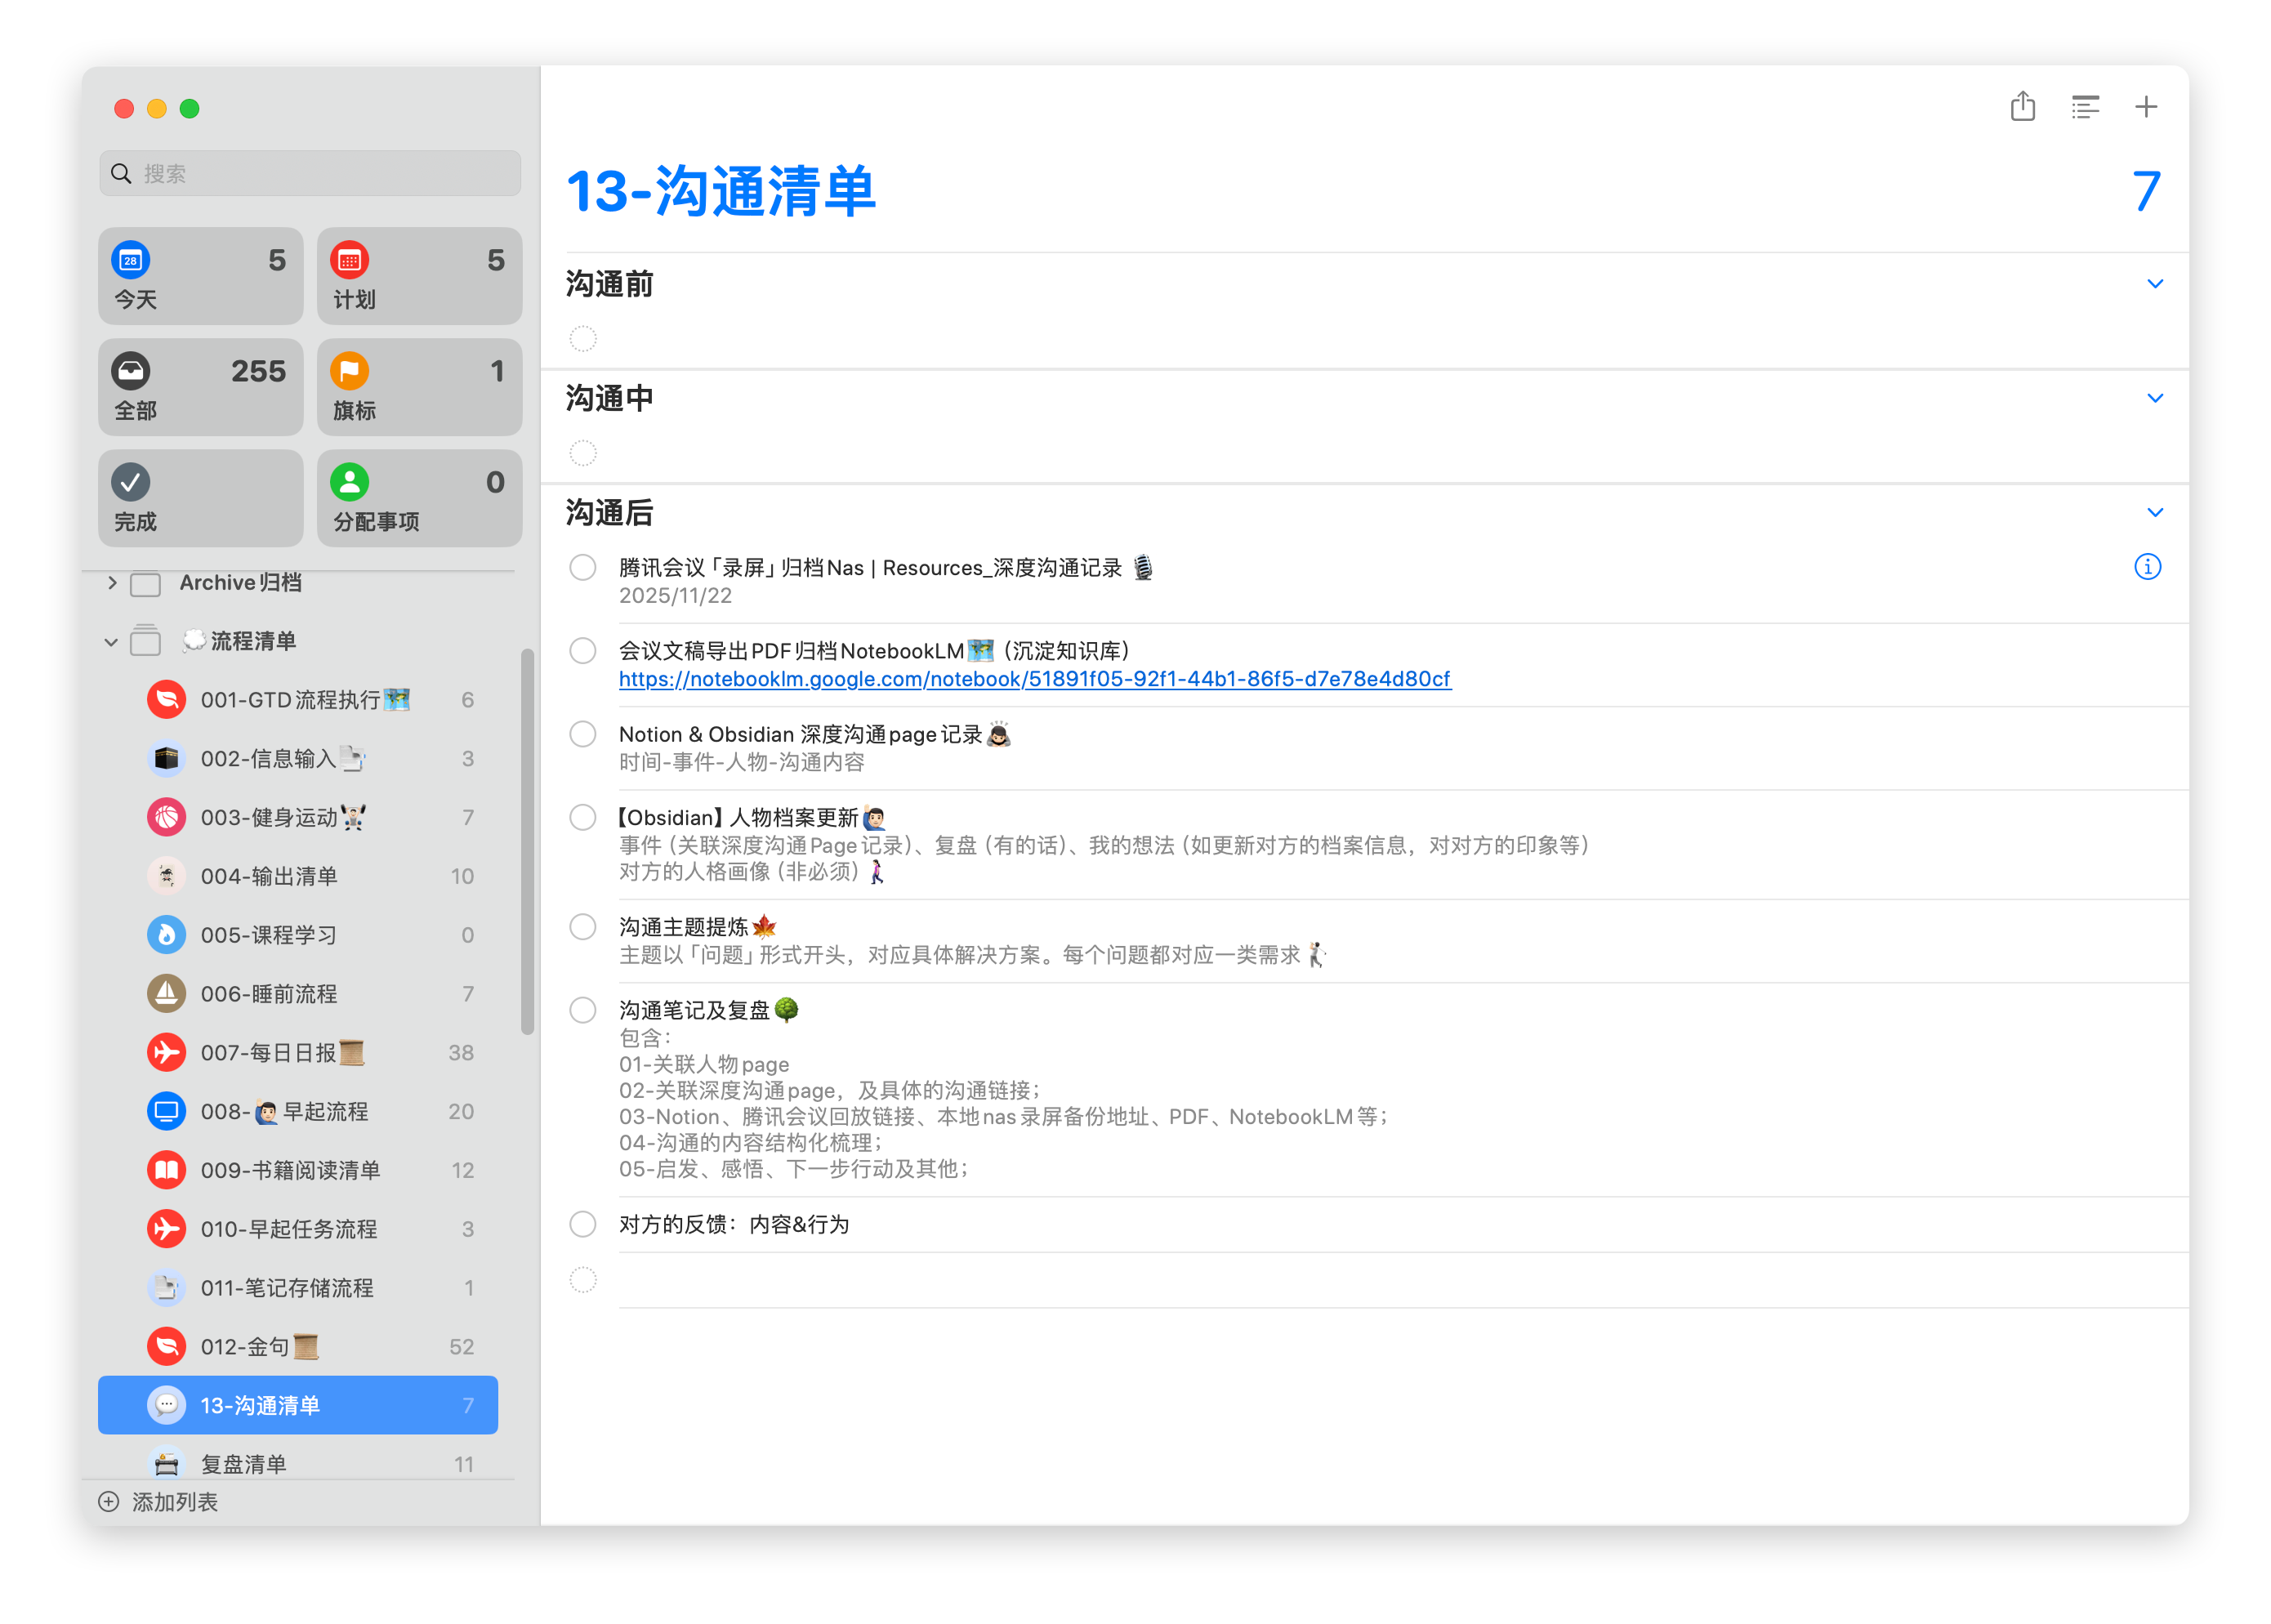Open the 今天 smart list

click(200, 276)
